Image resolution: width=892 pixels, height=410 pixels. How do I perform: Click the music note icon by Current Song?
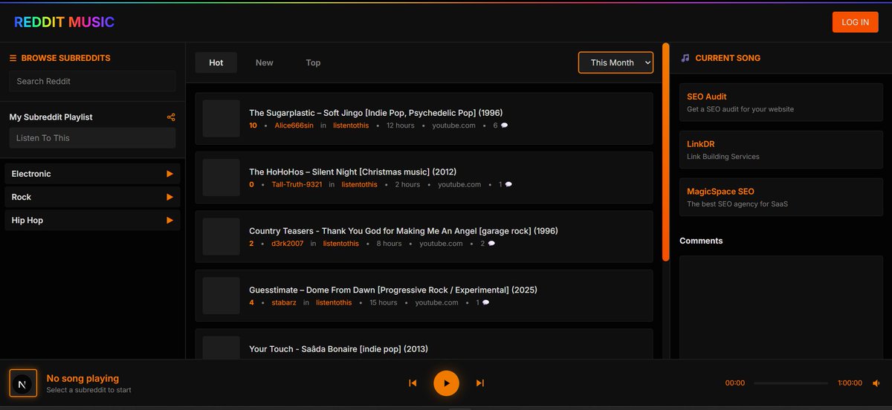click(685, 58)
